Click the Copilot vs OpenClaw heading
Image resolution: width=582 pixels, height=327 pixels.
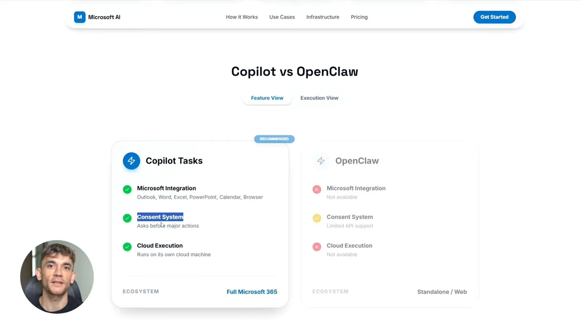point(295,72)
